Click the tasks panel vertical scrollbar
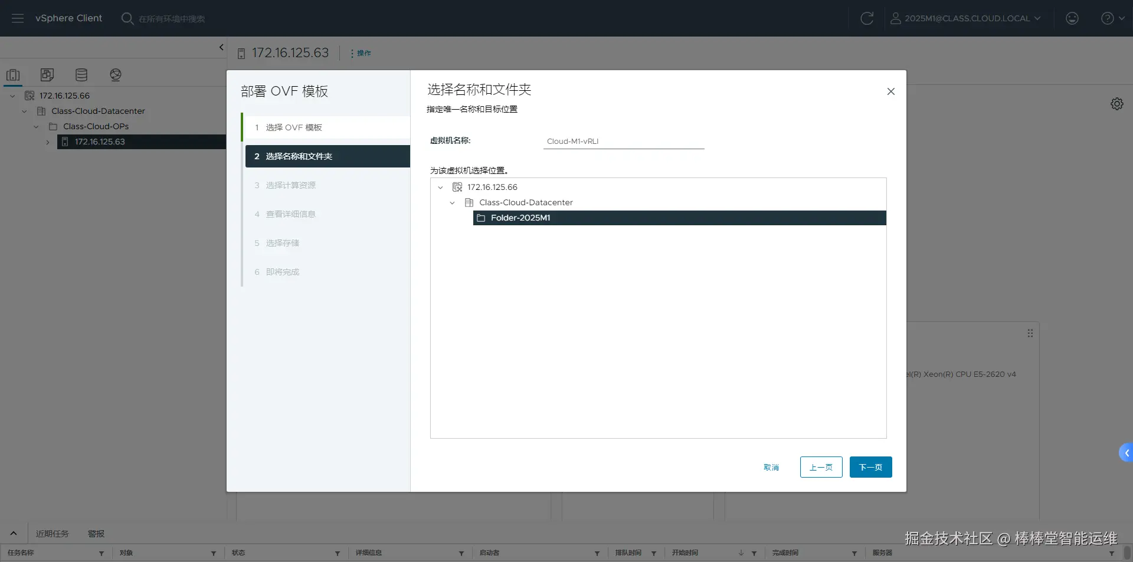1133x562 pixels. pyautogui.click(x=1127, y=553)
